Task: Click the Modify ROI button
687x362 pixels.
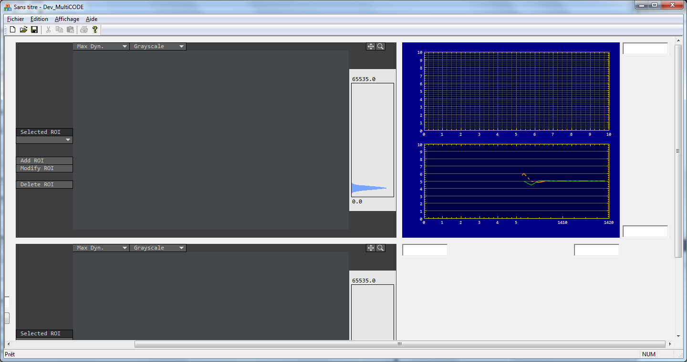Action: [x=44, y=168]
